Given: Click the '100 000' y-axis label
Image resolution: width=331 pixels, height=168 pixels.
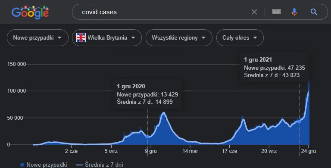Looking at the screenshot, I should pyautogui.click(x=16, y=91).
